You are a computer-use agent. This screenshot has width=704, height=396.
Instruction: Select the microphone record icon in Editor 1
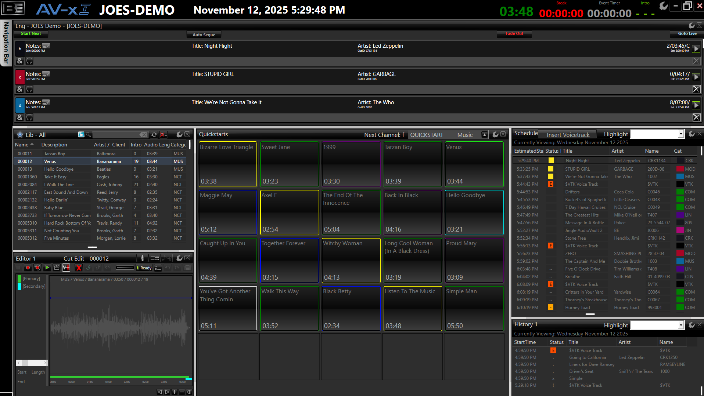[143, 258]
